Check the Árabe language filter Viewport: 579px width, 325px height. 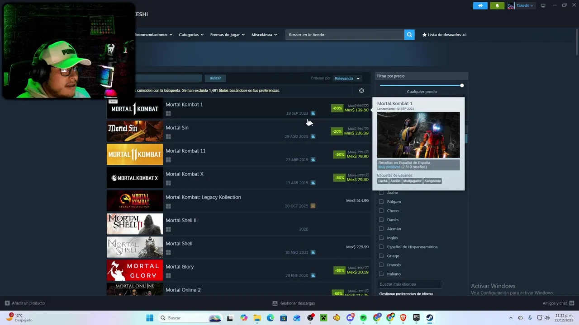click(x=381, y=193)
